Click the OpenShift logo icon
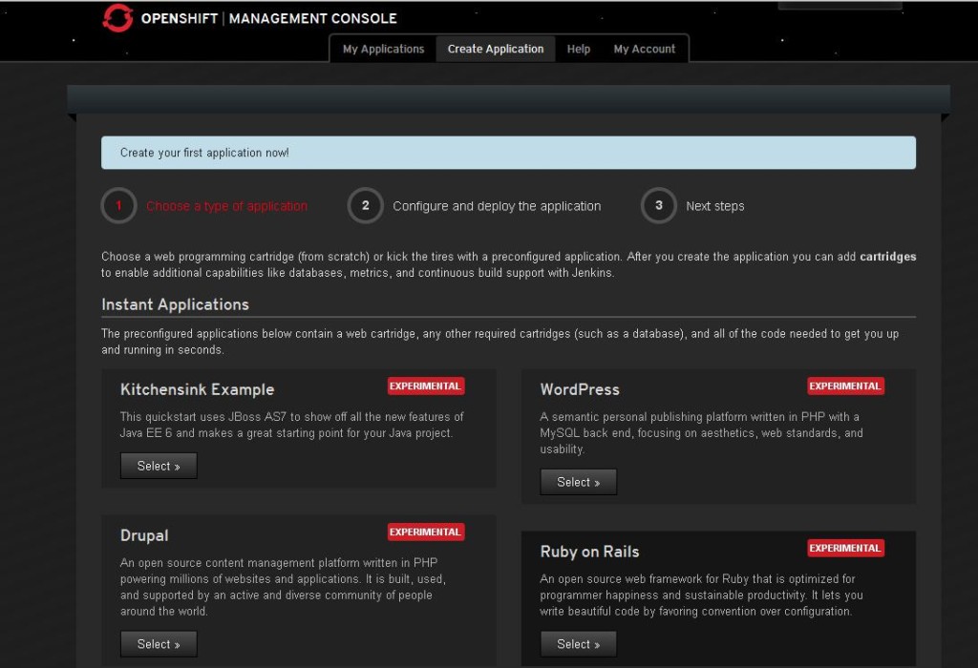Viewport: 978px width, 668px height. (x=117, y=17)
